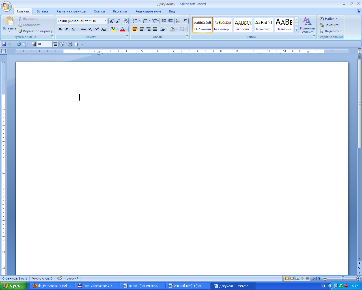
Task: Customize quick access toolbar dropdown
Action: point(83,44)
